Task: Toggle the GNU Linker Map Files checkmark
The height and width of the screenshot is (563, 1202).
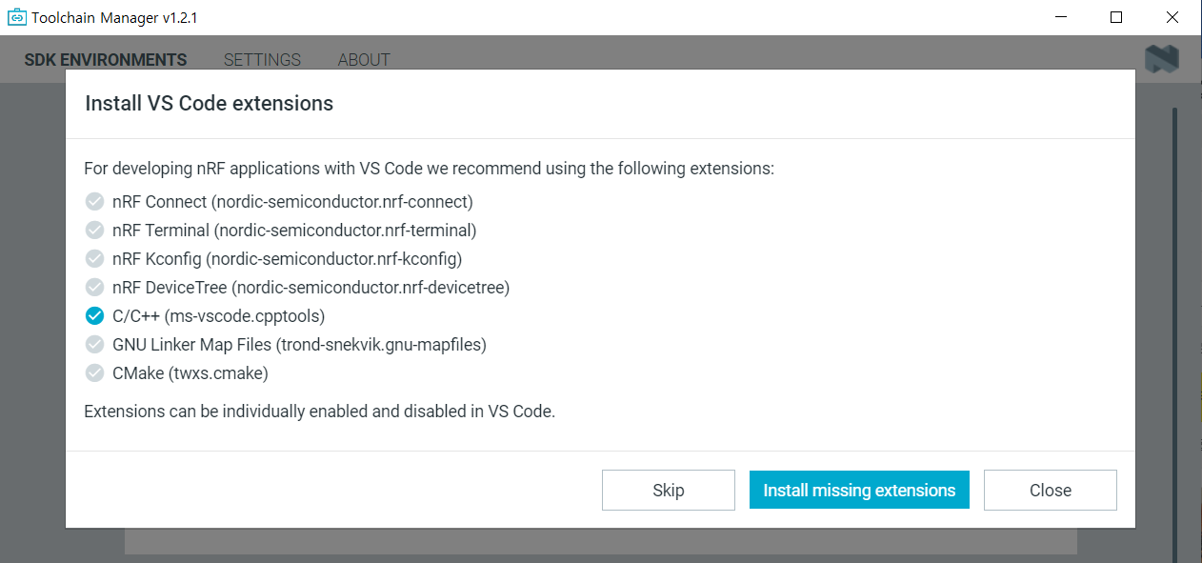Action: click(x=94, y=345)
